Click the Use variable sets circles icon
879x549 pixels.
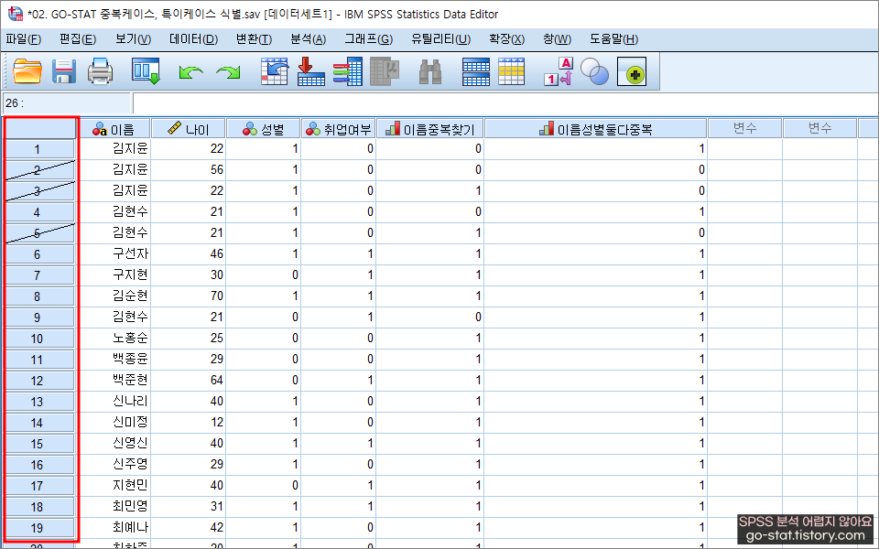click(595, 71)
